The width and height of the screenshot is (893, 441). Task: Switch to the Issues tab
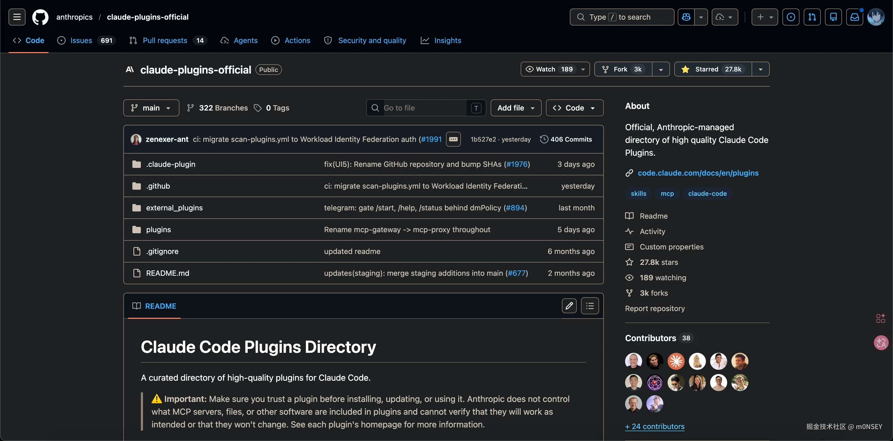[x=86, y=41]
